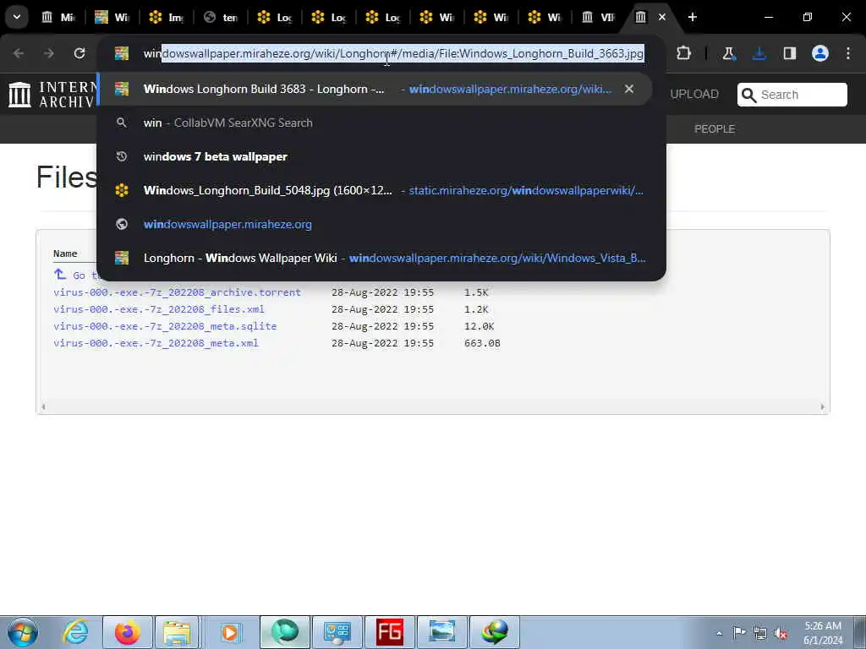Open the green globe browser taskbar icon
866x649 pixels.
(x=284, y=632)
